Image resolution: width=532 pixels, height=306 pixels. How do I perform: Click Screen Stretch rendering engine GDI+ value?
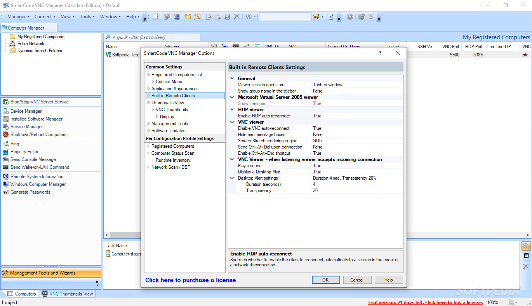coord(318,141)
